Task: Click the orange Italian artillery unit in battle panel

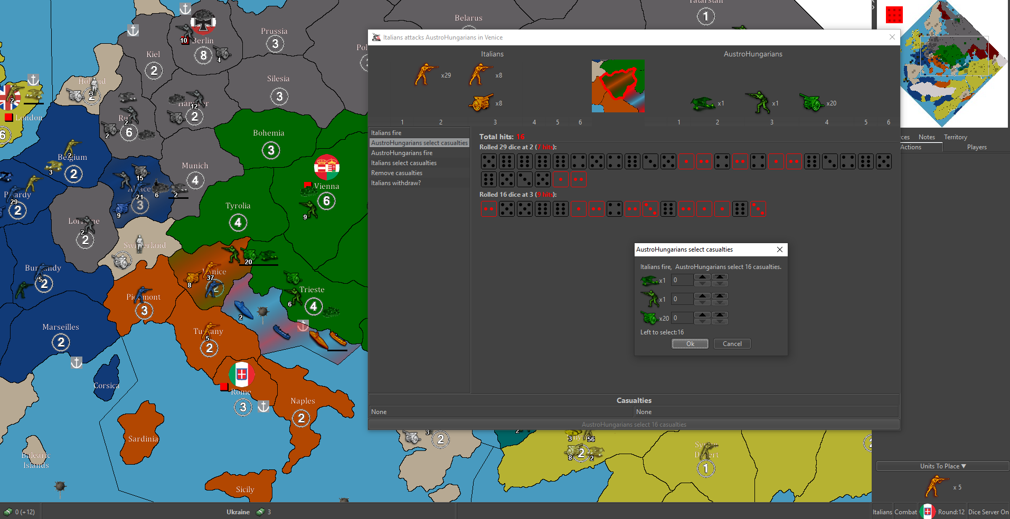Action: [480, 103]
